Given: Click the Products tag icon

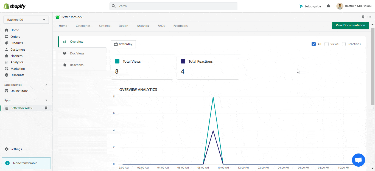Looking at the screenshot, I should [7, 43].
